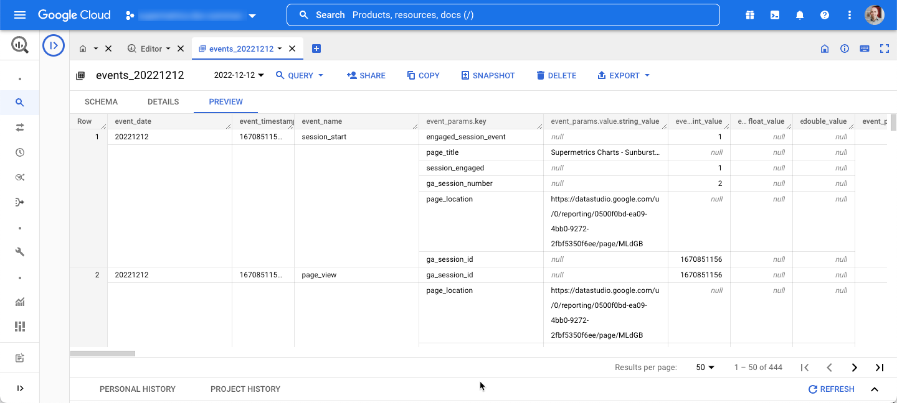Click the help question mark icon
This screenshot has width=897, height=403.
point(825,15)
